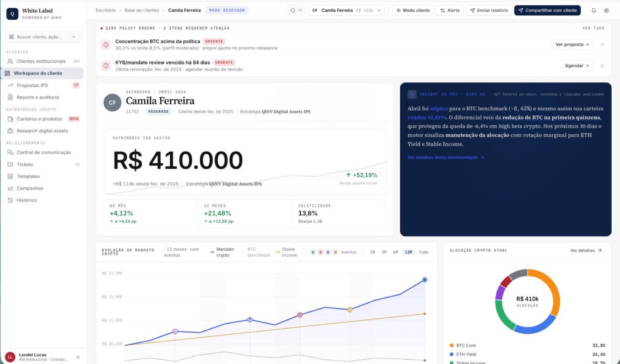The width and height of the screenshot is (620, 364).
Task: Click the D event badge in the chart legend
Action: (x=335, y=252)
